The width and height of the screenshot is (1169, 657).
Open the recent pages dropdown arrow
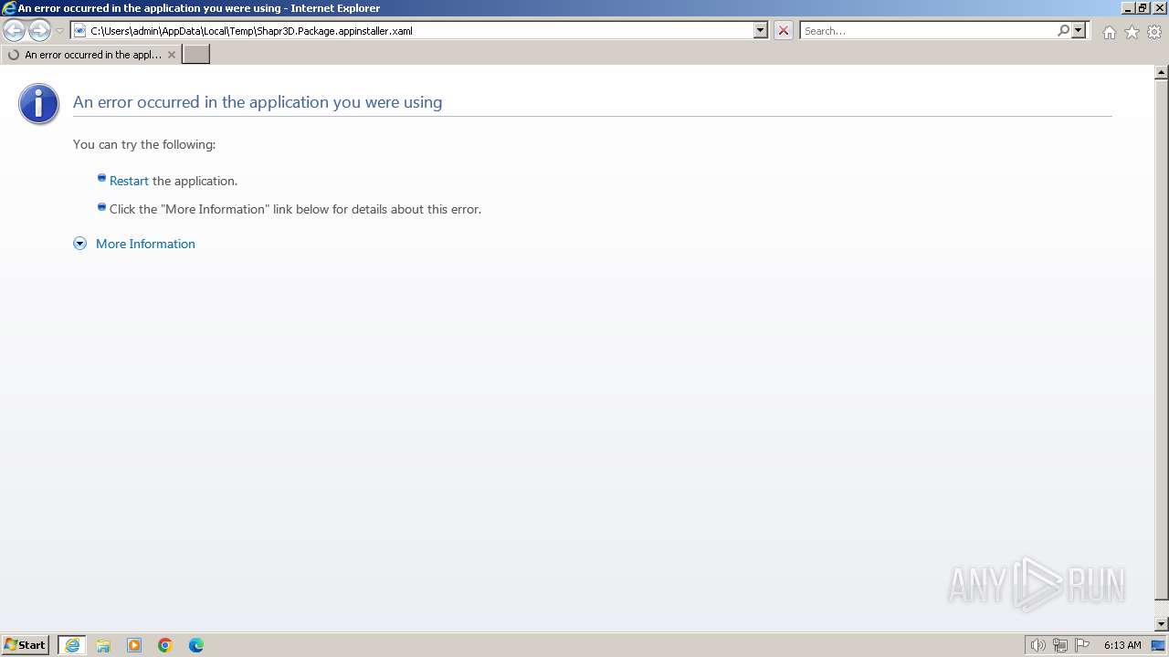click(x=59, y=30)
